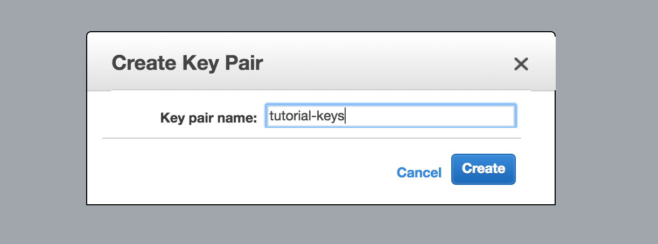The height and width of the screenshot is (244, 658).
Task: Click the Create button
Action: pyautogui.click(x=483, y=169)
